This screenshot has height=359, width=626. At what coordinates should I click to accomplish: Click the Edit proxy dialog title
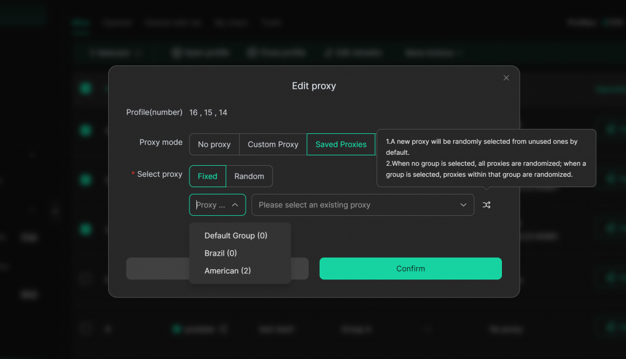tap(314, 86)
